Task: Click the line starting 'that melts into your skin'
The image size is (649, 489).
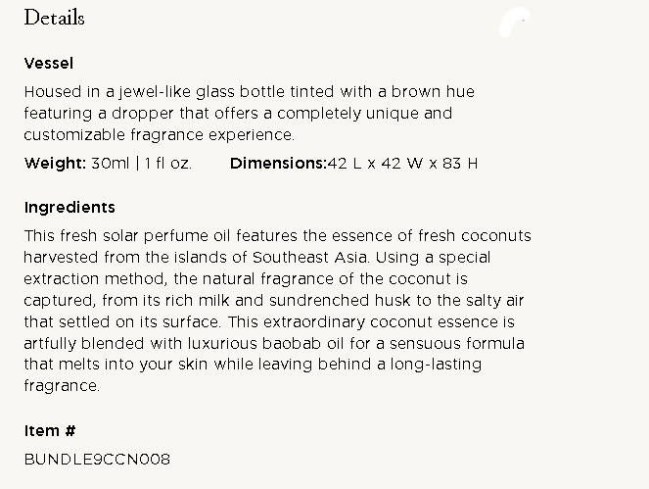Action: click(x=253, y=366)
